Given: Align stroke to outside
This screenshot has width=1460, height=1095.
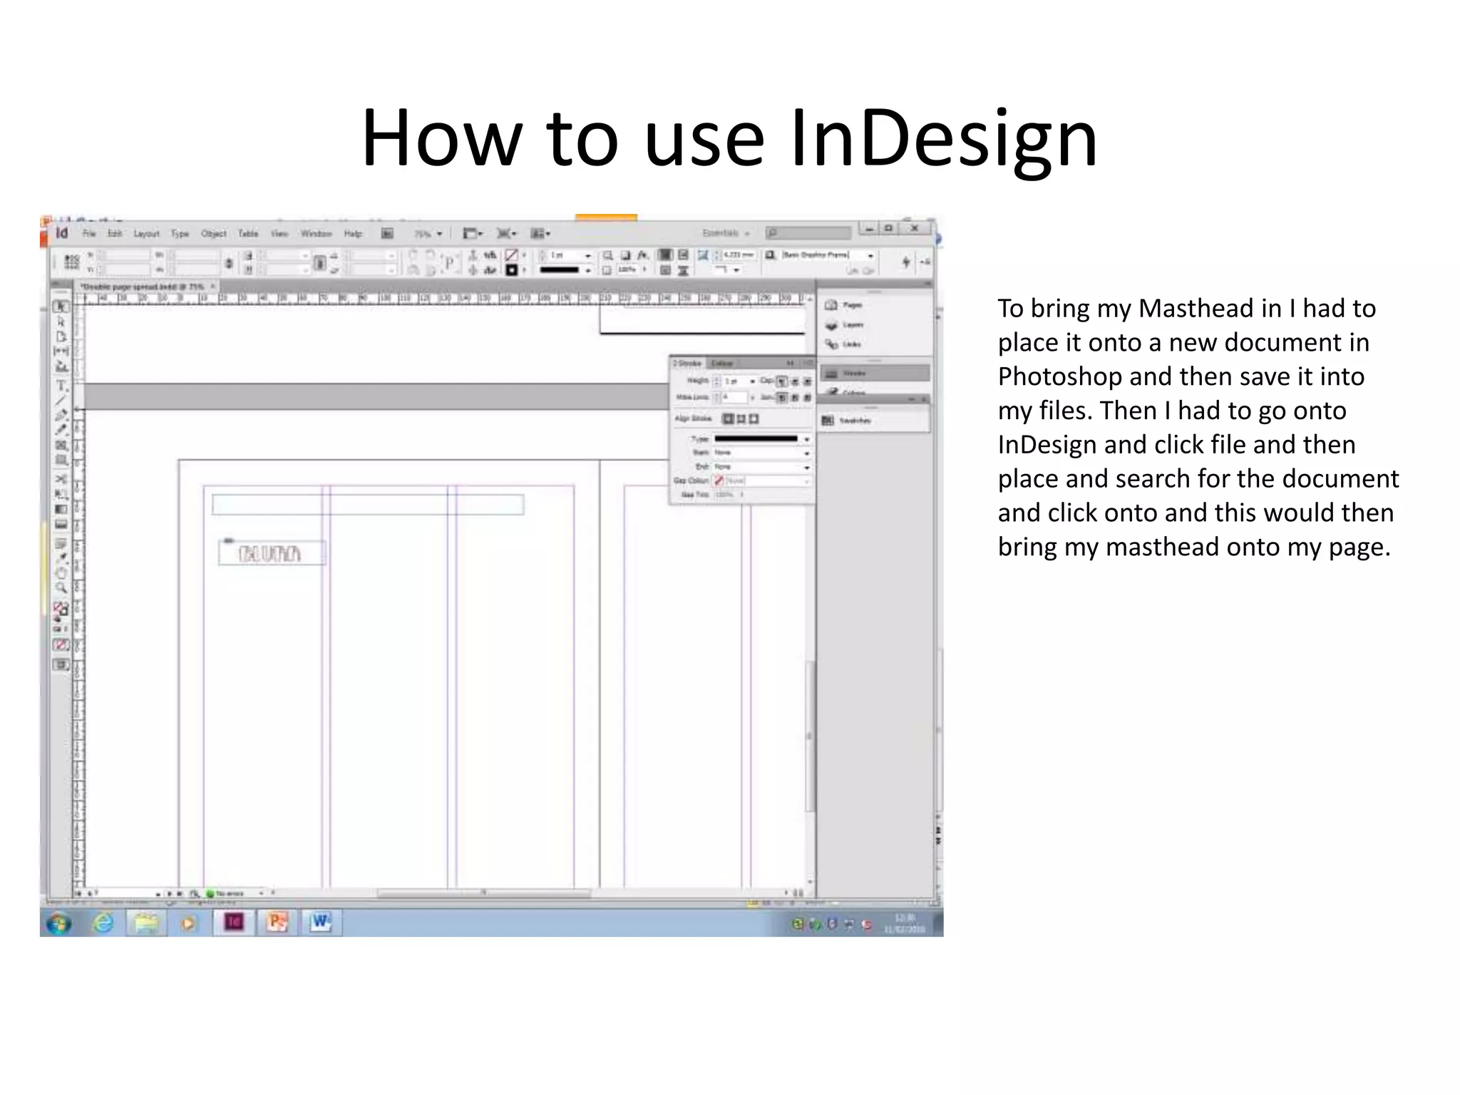Looking at the screenshot, I should pos(754,418).
